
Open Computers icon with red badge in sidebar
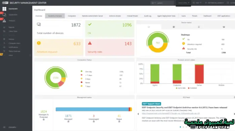[4, 15]
